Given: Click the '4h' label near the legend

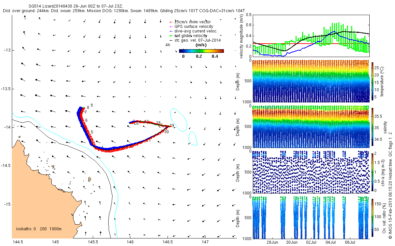Looking at the screenshot, I should pyautogui.click(x=168, y=45).
